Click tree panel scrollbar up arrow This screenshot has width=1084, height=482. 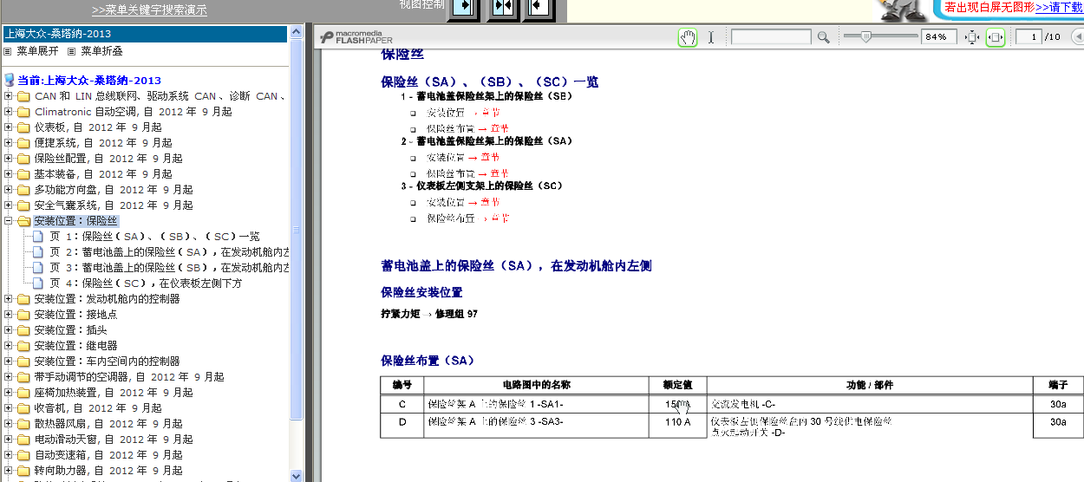coord(297,33)
